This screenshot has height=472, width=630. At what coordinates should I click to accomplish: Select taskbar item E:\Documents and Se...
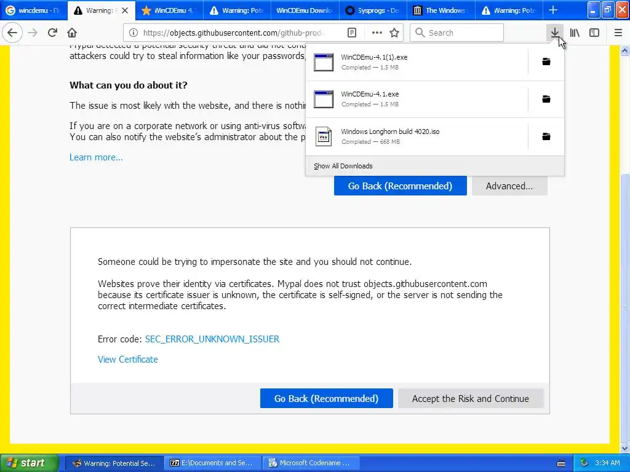click(213, 463)
